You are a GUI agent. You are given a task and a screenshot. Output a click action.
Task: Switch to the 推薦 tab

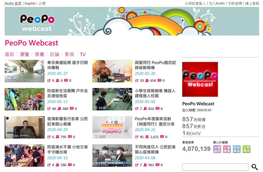(x=40, y=55)
